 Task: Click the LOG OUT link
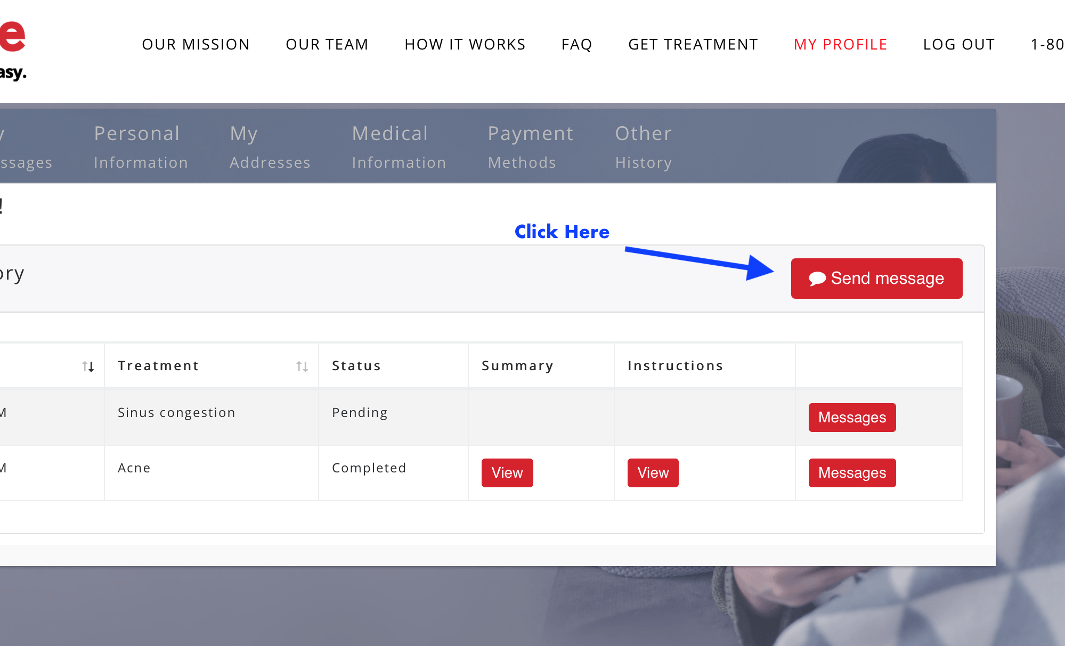tap(959, 45)
